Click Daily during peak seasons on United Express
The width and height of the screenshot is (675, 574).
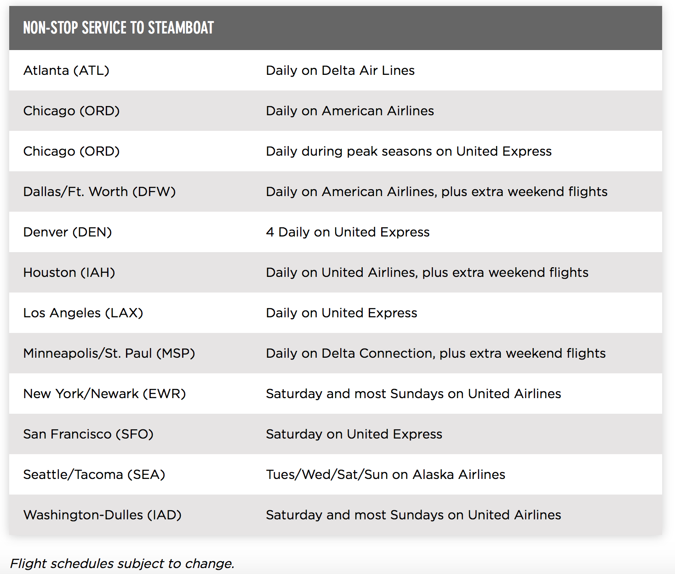coord(409,152)
